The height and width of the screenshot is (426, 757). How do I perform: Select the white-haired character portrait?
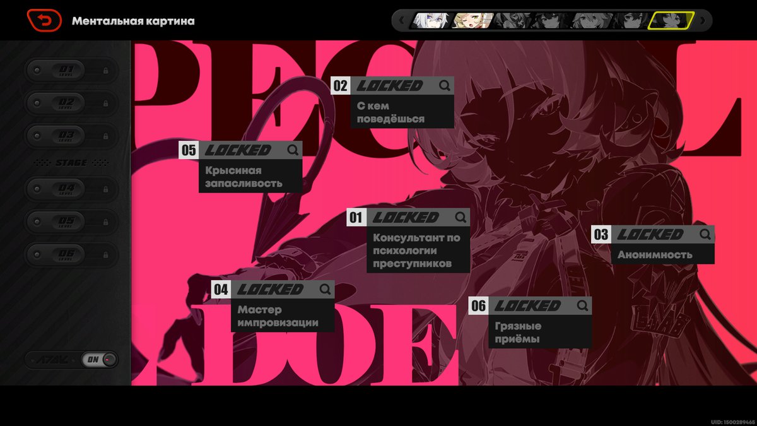point(431,21)
